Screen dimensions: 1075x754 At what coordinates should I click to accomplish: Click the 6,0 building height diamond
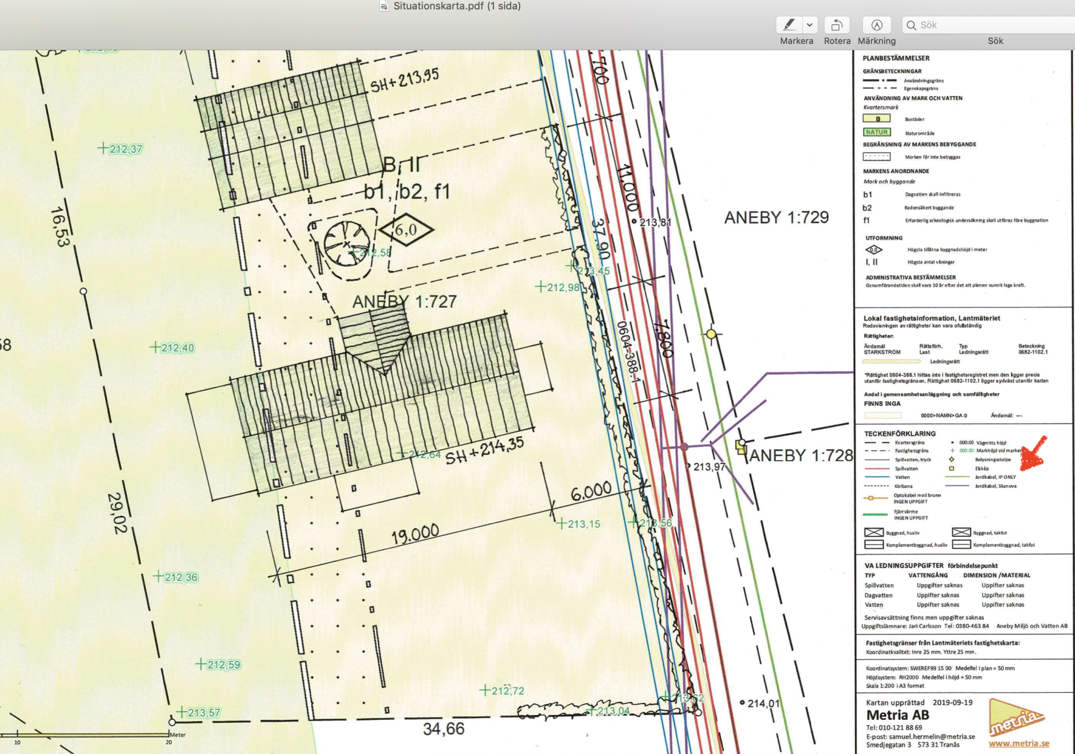tap(406, 229)
